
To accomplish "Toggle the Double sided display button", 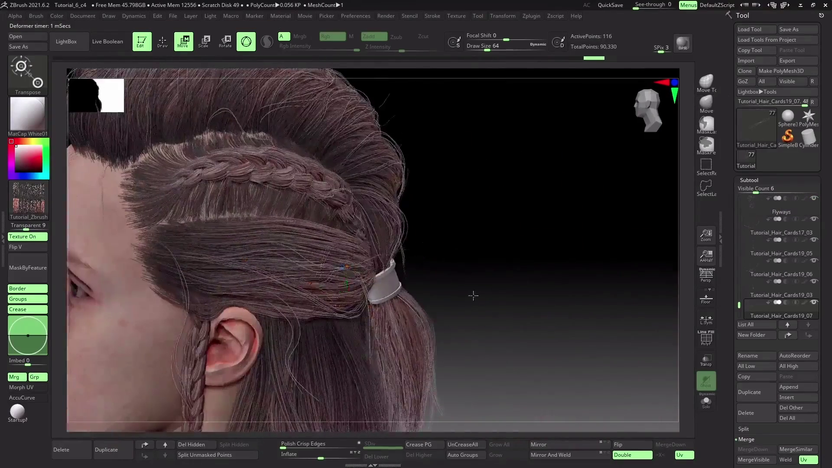I will point(632,455).
